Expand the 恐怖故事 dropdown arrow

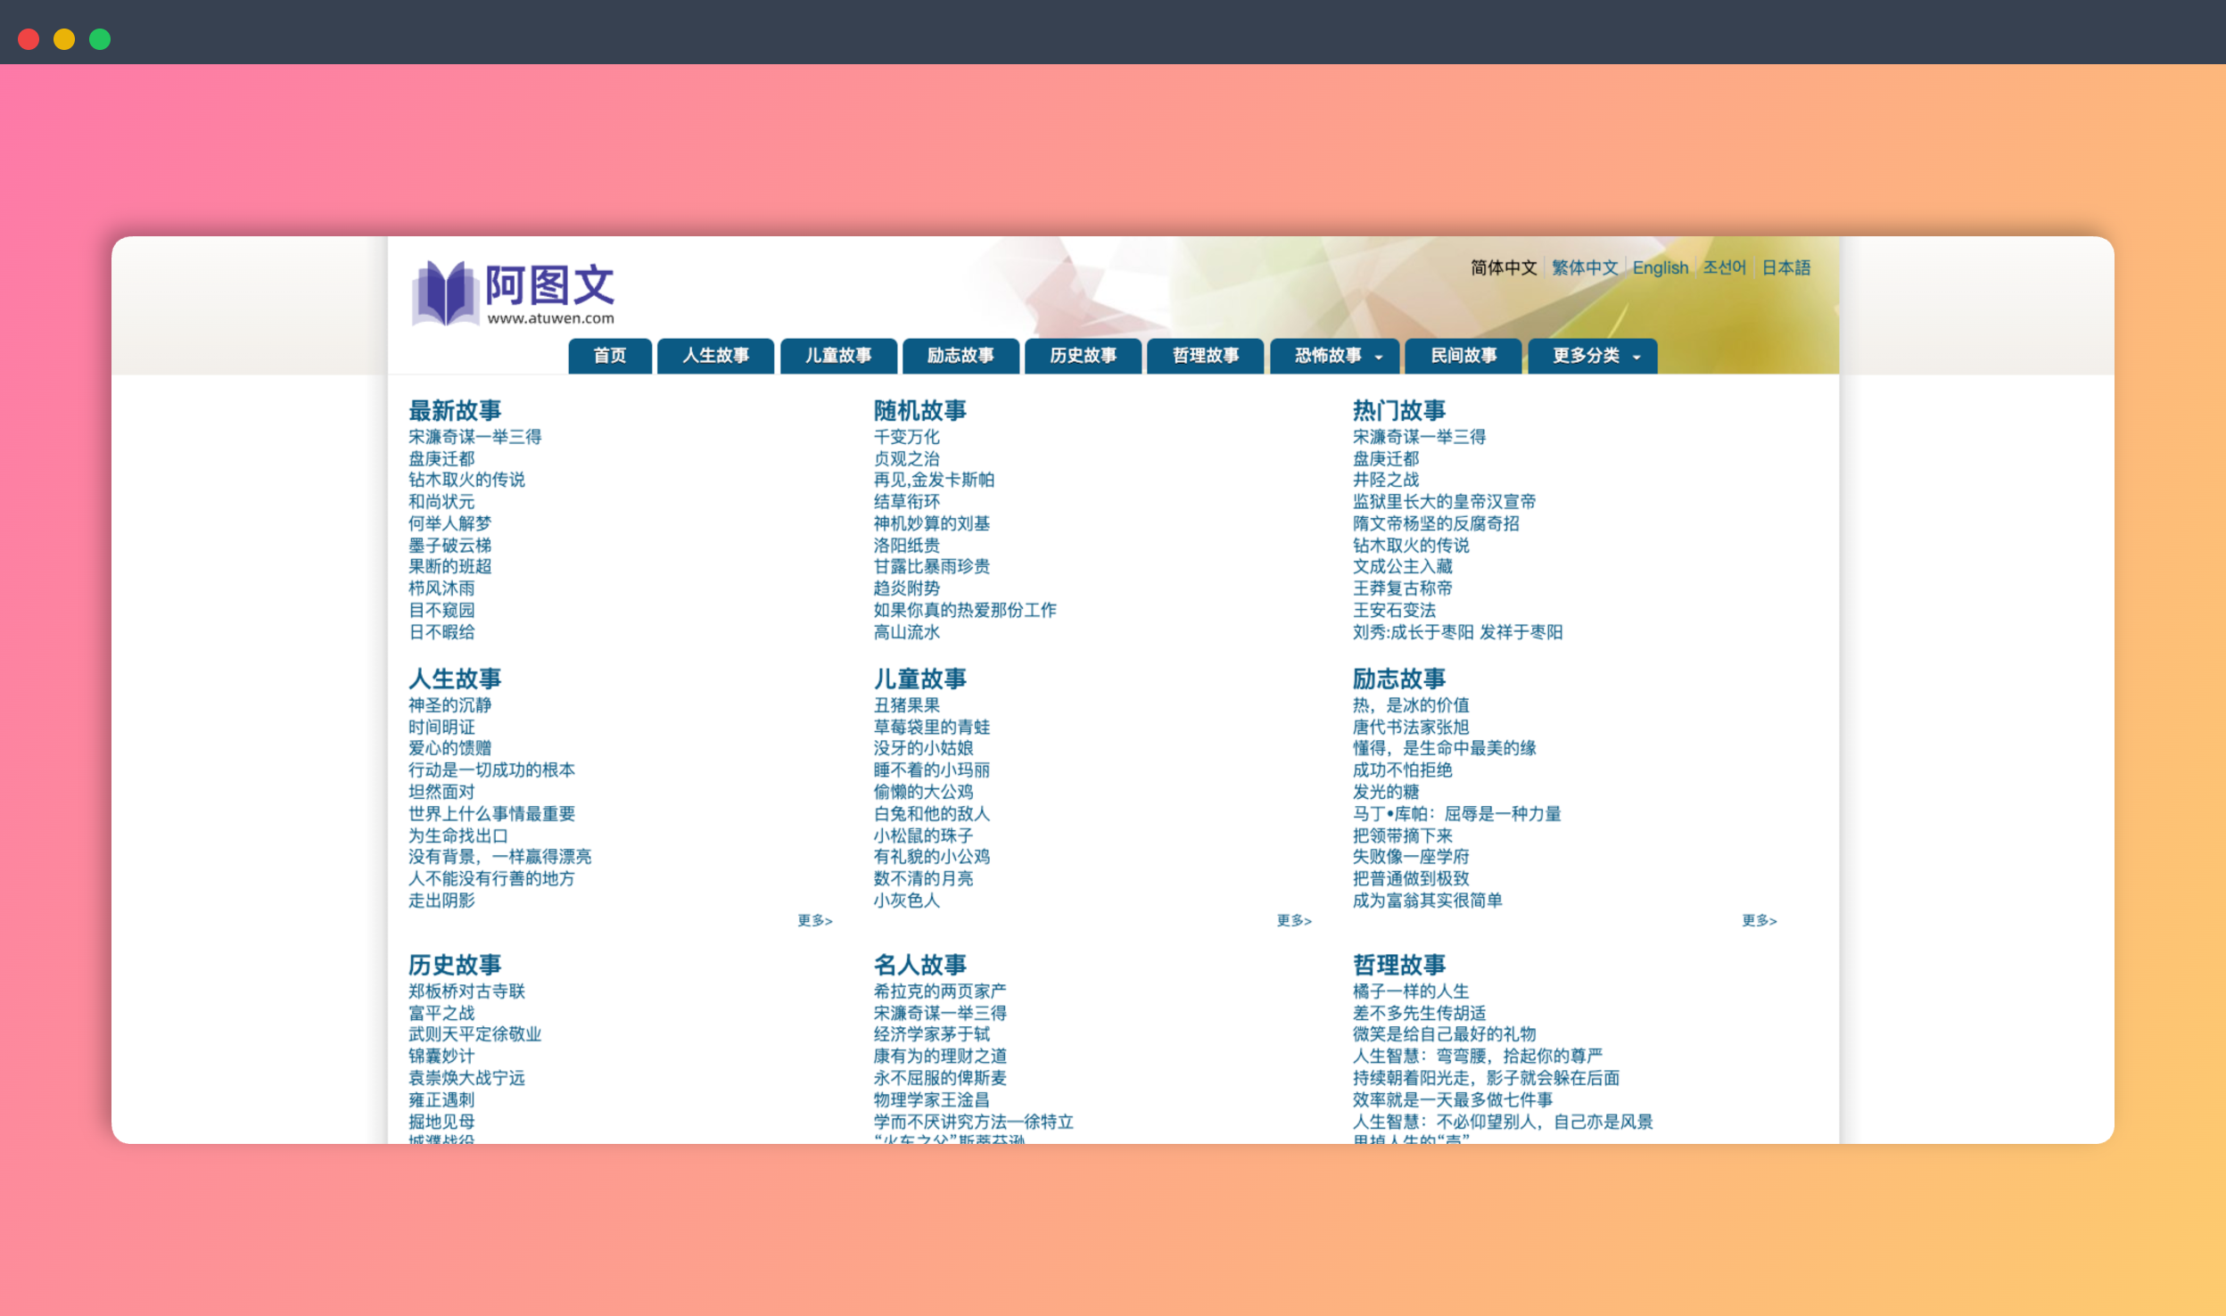1379,357
